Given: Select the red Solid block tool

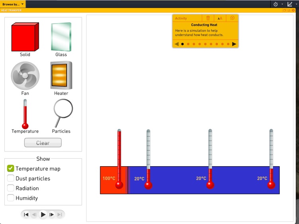Looking at the screenshot, I should tap(25, 37).
